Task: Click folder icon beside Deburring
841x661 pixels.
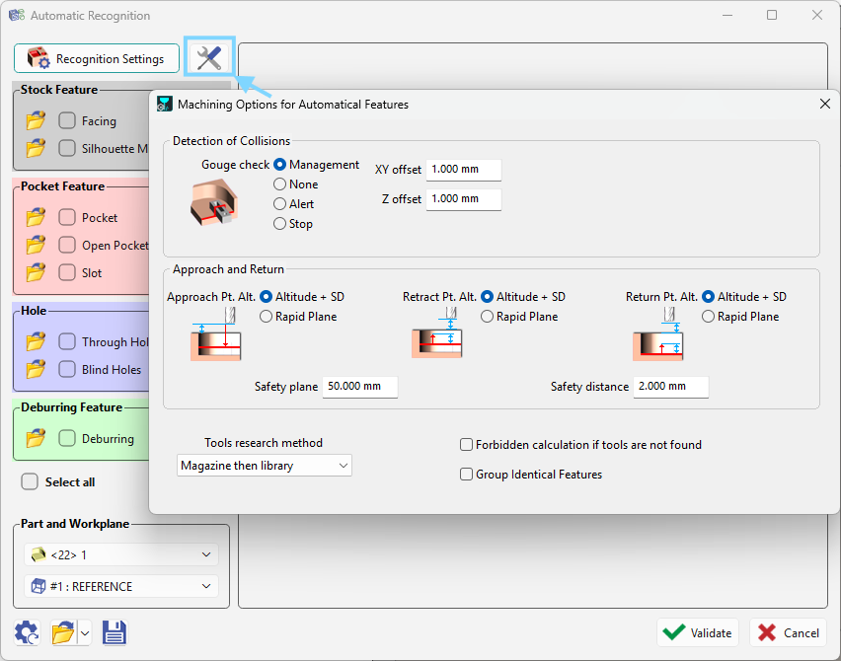Action: pos(36,438)
